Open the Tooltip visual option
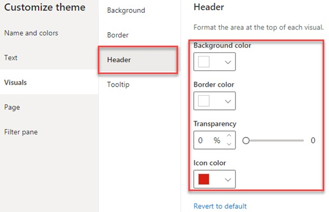329x212 pixels. pos(118,85)
